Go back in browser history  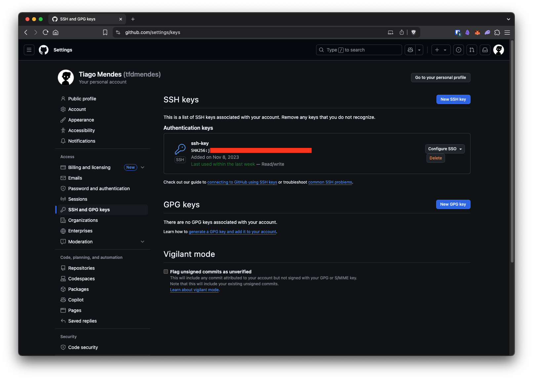26,32
